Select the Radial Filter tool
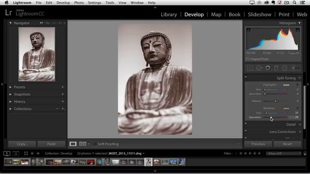 coord(285,68)
